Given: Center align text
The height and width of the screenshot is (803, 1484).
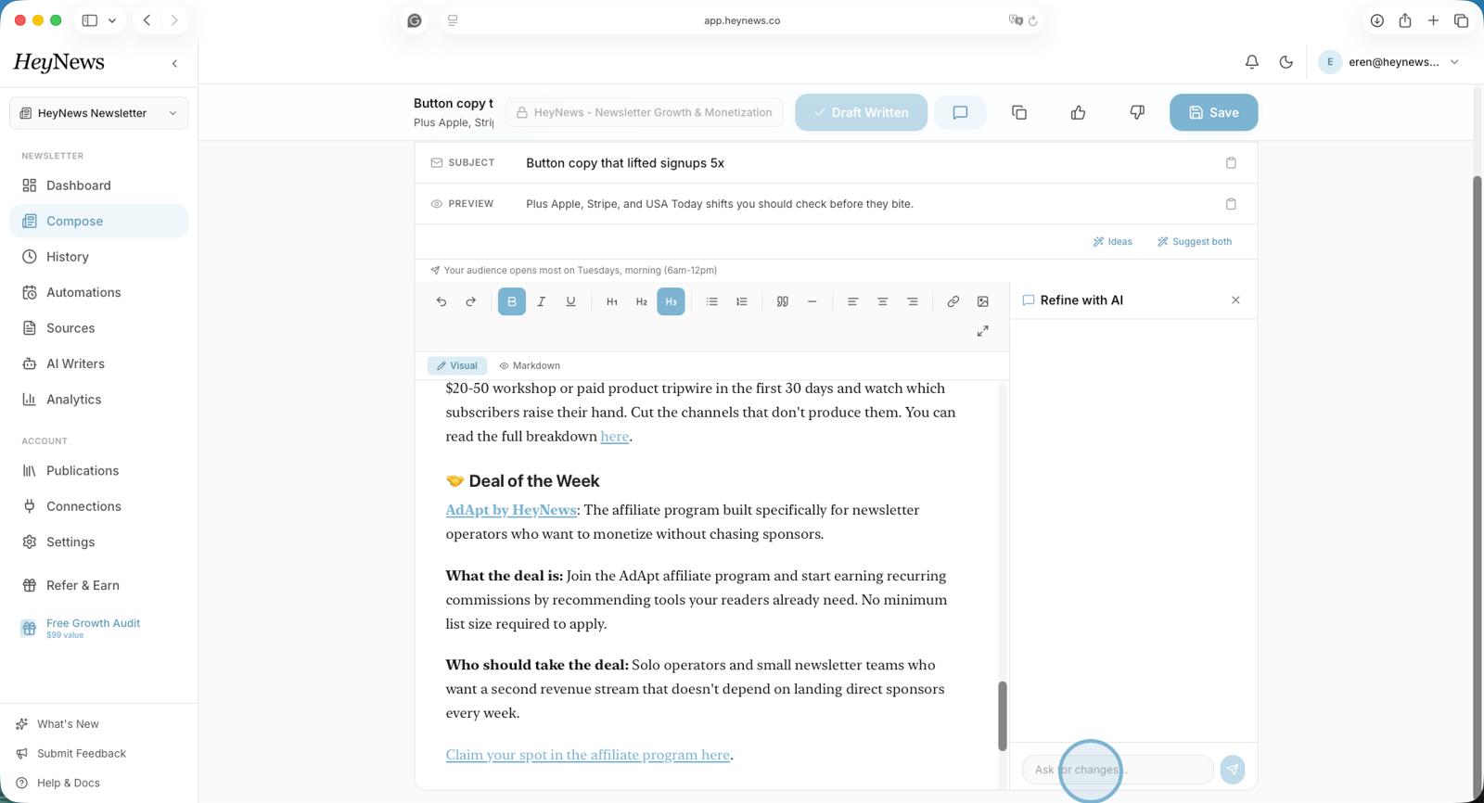Looking at the screenshot, I should (883, 301).
